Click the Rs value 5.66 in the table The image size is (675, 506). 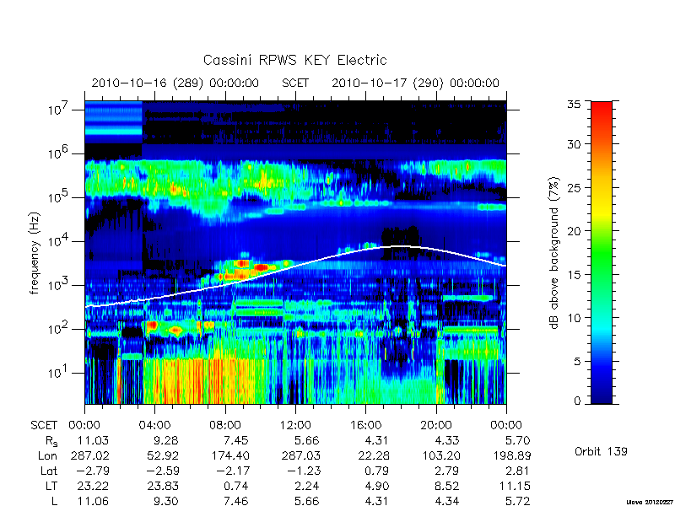pyautogui.click(x=305, y=440)
